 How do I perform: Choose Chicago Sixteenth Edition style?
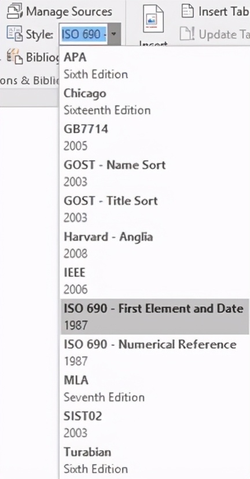155,101
